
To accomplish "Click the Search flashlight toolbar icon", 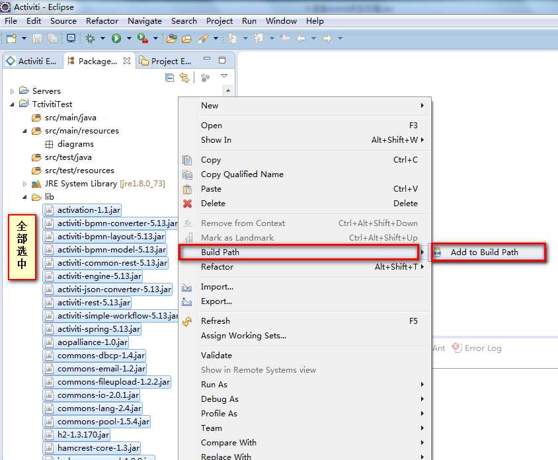I will [203, 38].
